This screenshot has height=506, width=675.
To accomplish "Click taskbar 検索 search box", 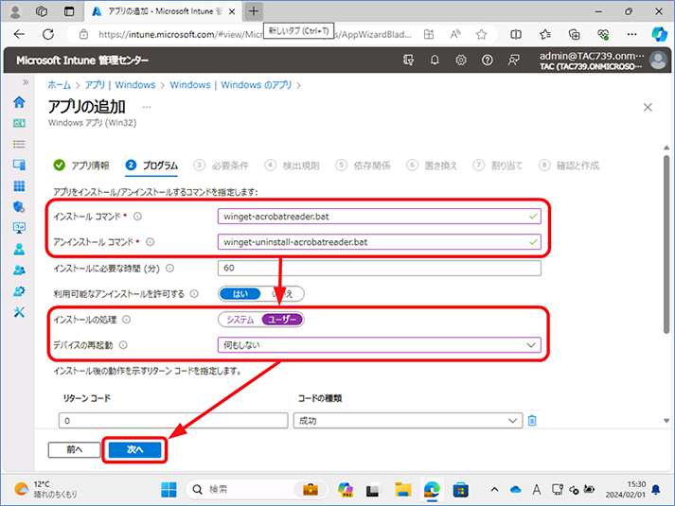I will (258, 490).
